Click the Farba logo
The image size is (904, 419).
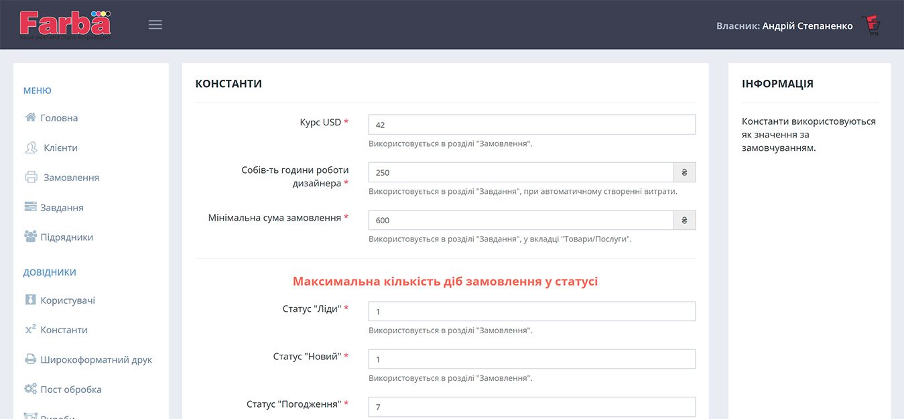(x=65, y=25)
